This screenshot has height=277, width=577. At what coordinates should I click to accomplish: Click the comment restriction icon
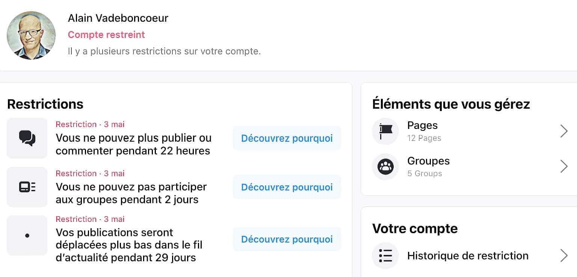tap(27, 138)
